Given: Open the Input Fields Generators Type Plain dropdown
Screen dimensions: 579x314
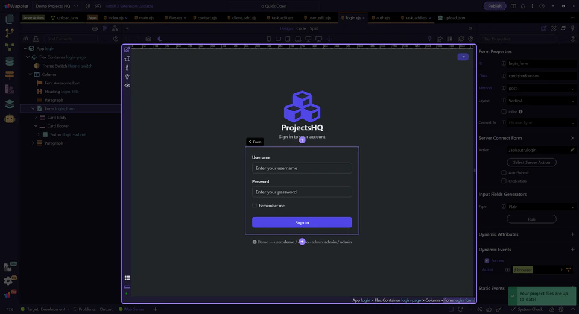Looking at the screenshot, I should (x=541, y=207).
